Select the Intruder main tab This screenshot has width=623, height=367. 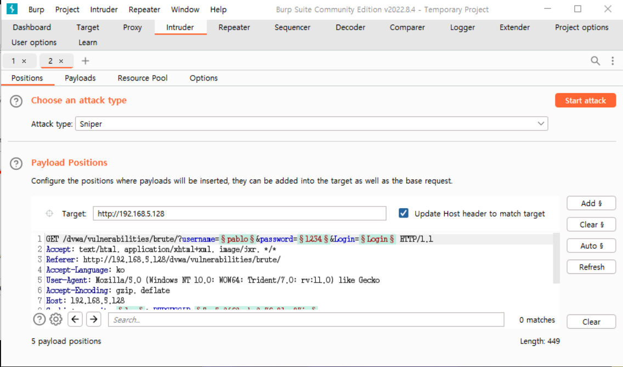coord(180,27)
